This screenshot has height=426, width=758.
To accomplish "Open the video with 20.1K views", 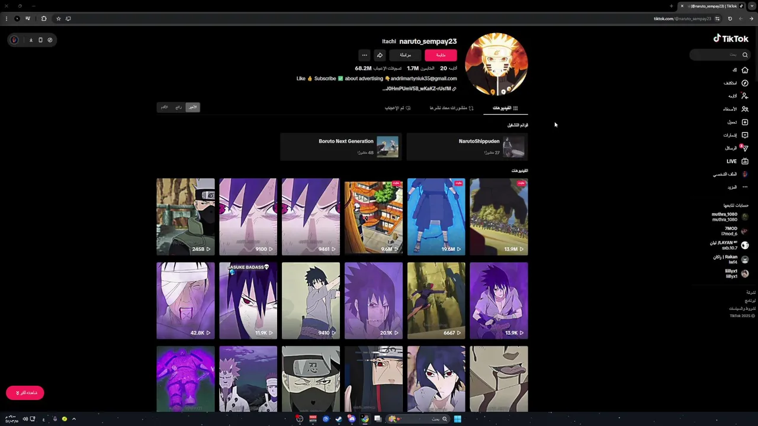I will click(x=373, y=301).
